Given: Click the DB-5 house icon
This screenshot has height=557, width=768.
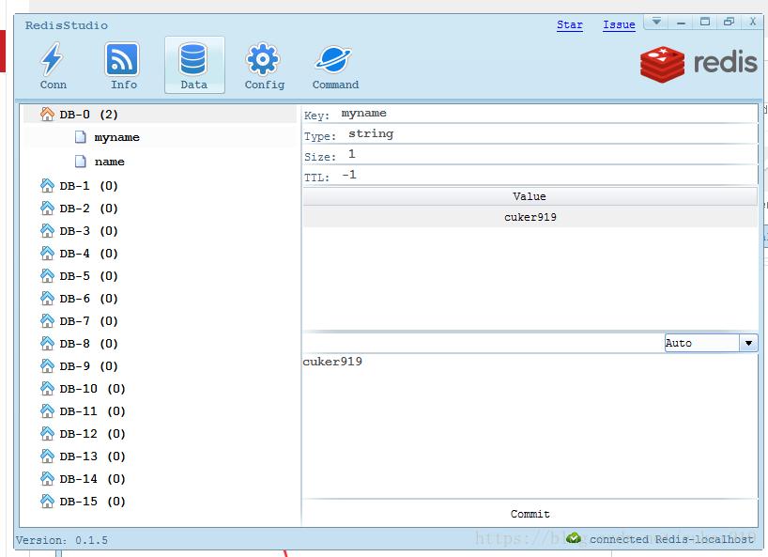Looking at the screenshot, I should [48, 276].
